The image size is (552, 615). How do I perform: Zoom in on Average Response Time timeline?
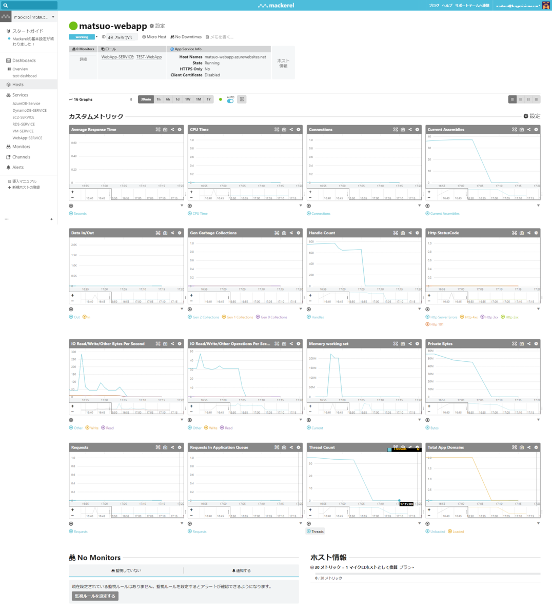click(72, 192)
